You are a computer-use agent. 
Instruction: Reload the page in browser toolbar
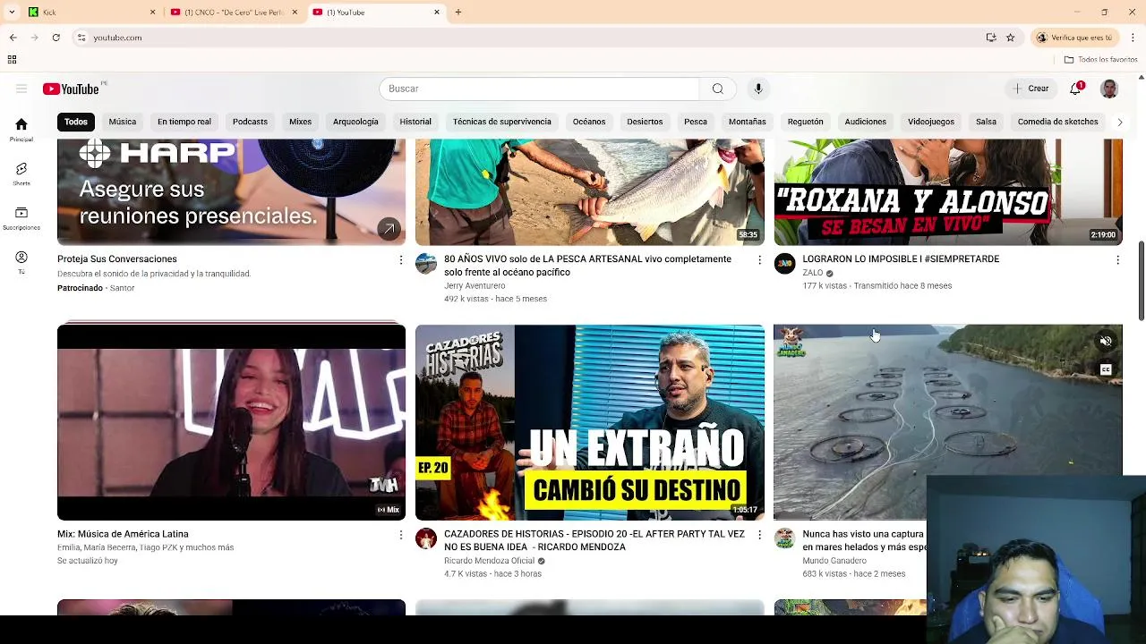click(56, 38)
